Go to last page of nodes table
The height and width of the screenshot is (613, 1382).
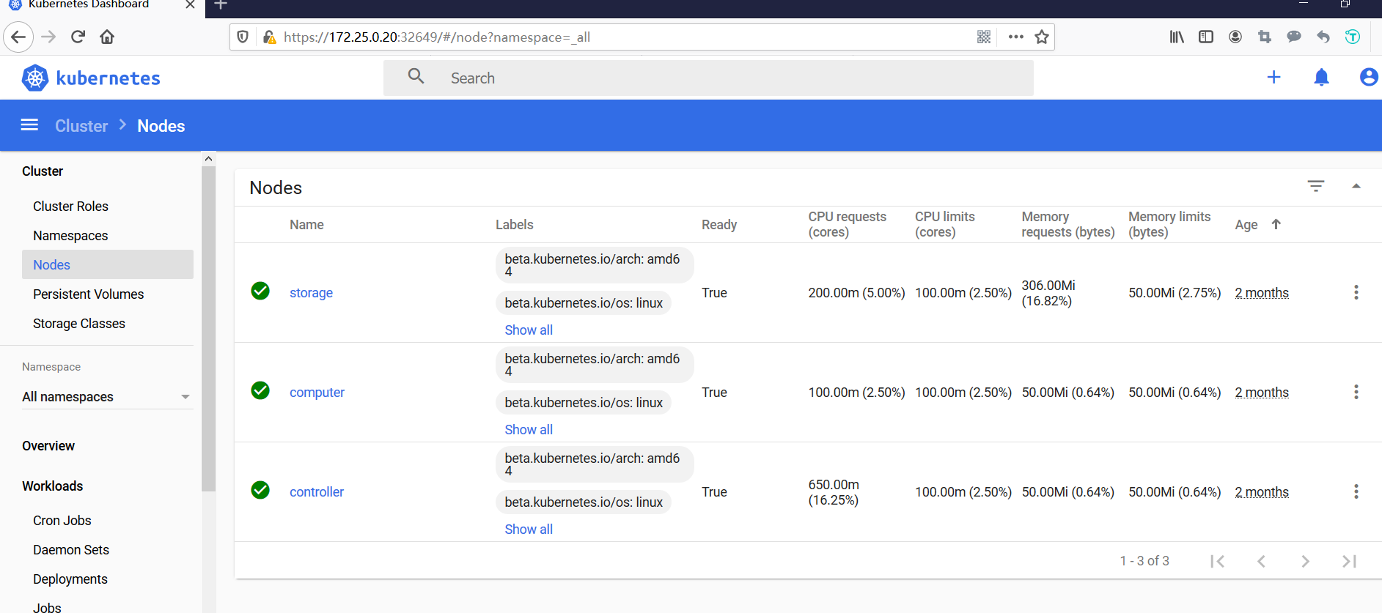(x=1349, y=561)
